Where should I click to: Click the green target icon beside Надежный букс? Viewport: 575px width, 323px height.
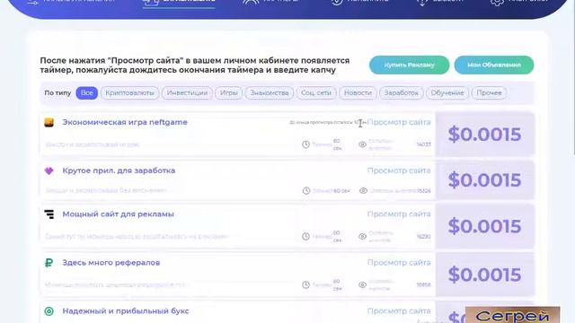pyautogui.click(x=49, y=311)
